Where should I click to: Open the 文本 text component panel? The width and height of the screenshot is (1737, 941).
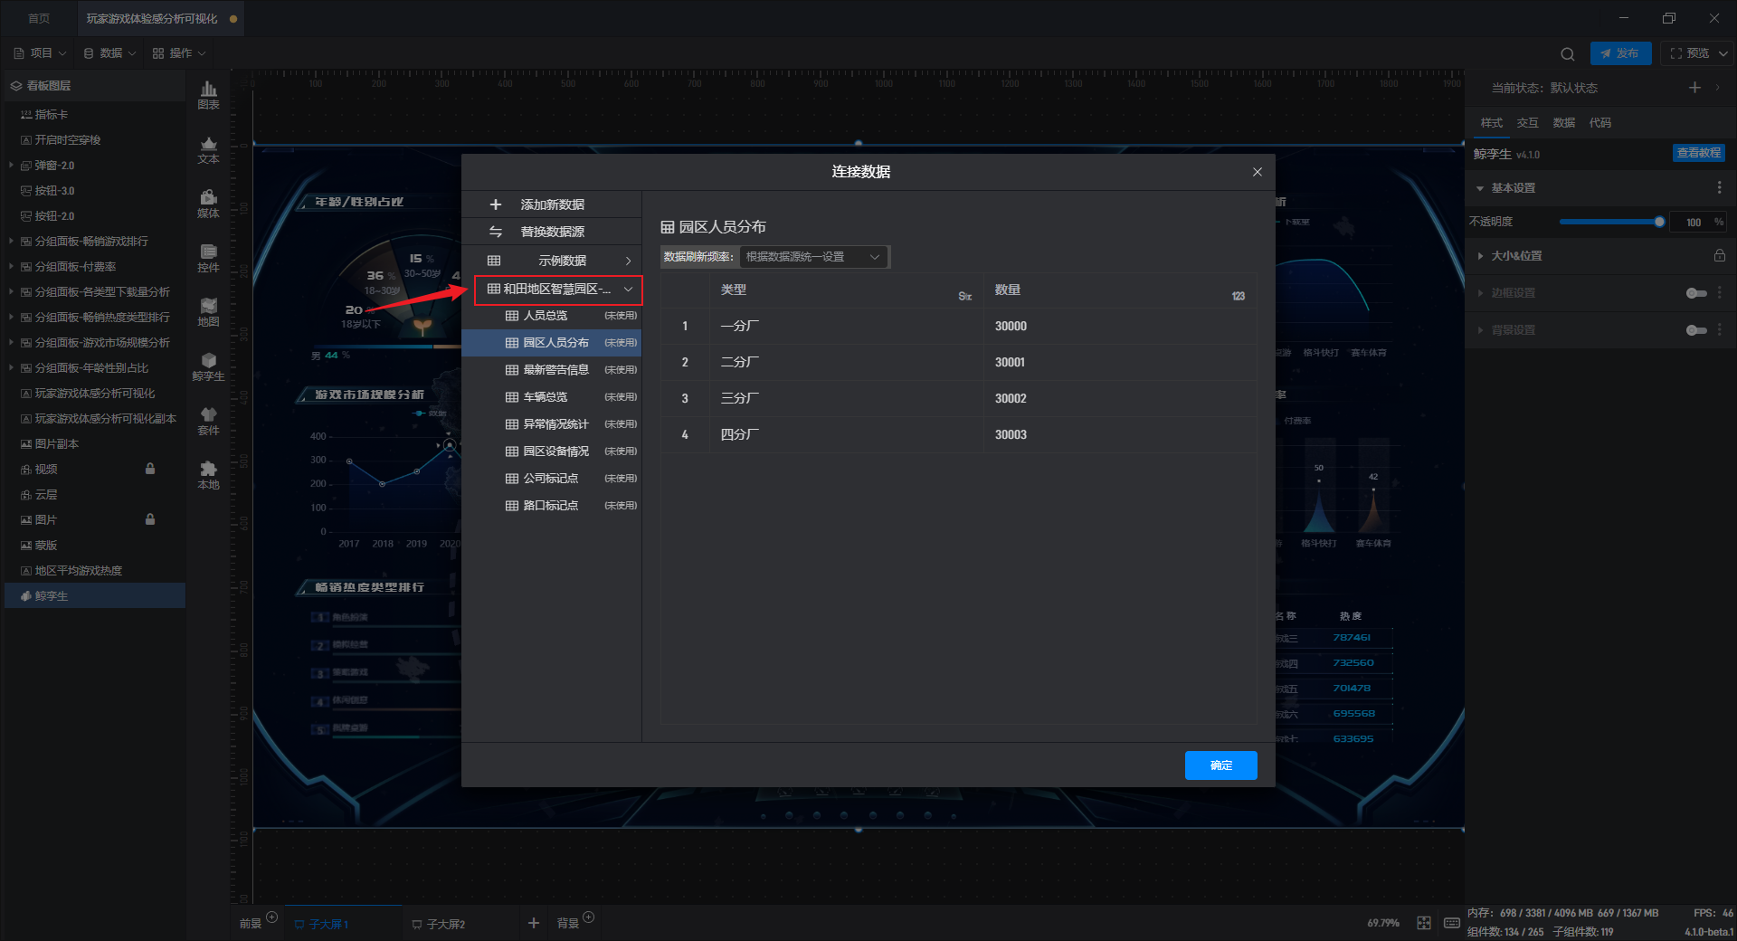click(208, 150)
